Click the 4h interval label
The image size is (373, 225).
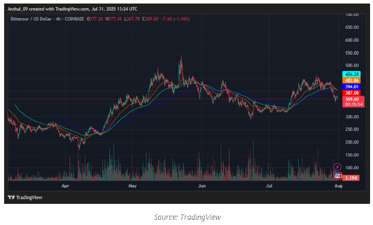(58, 19)
